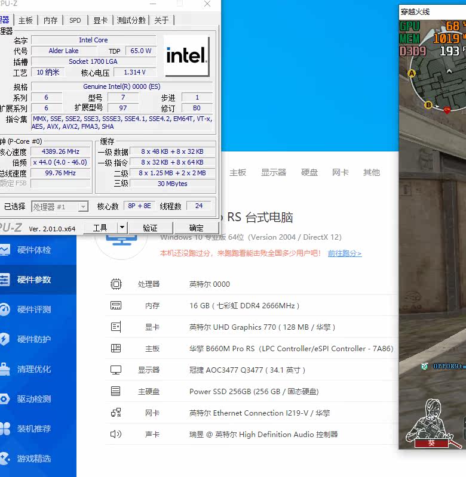Viewport: 466px width, 477px height.
Task: Click the 30 MBytes L3 cache value
Action: coord(173,184)
